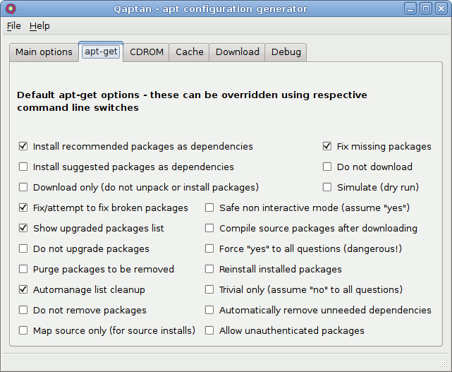The height and width of the screenshot is (372, 452).
Task: Disable Fix/attempt to fix broken packages
Action: (23, 208)
